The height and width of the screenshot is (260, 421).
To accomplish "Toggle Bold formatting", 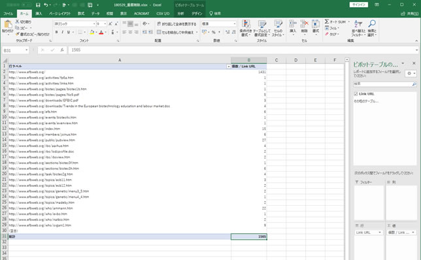I will point(56,32).
